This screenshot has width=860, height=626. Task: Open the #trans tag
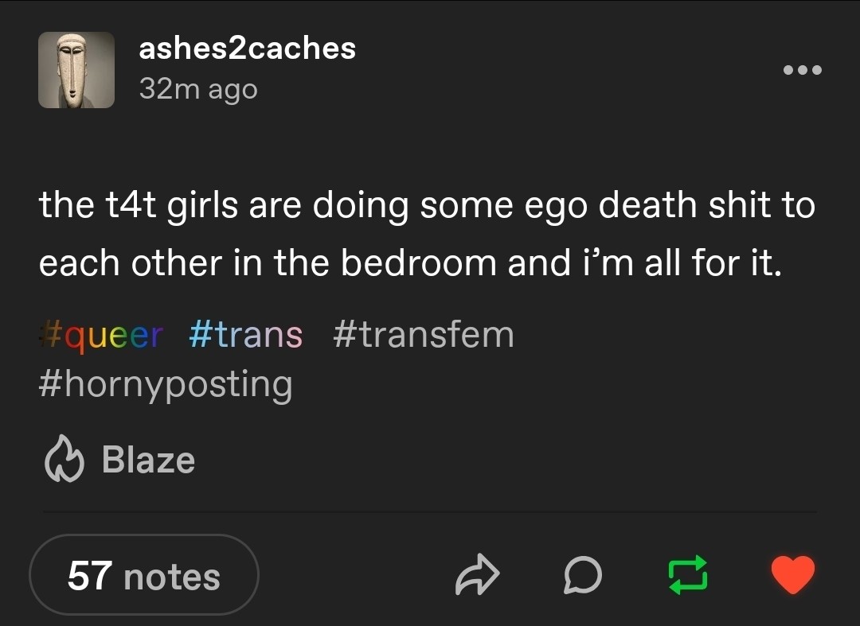246,335
